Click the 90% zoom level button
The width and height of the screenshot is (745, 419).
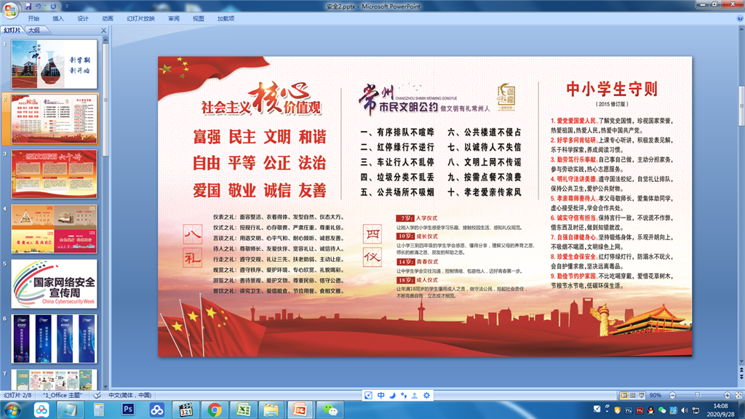656,395
